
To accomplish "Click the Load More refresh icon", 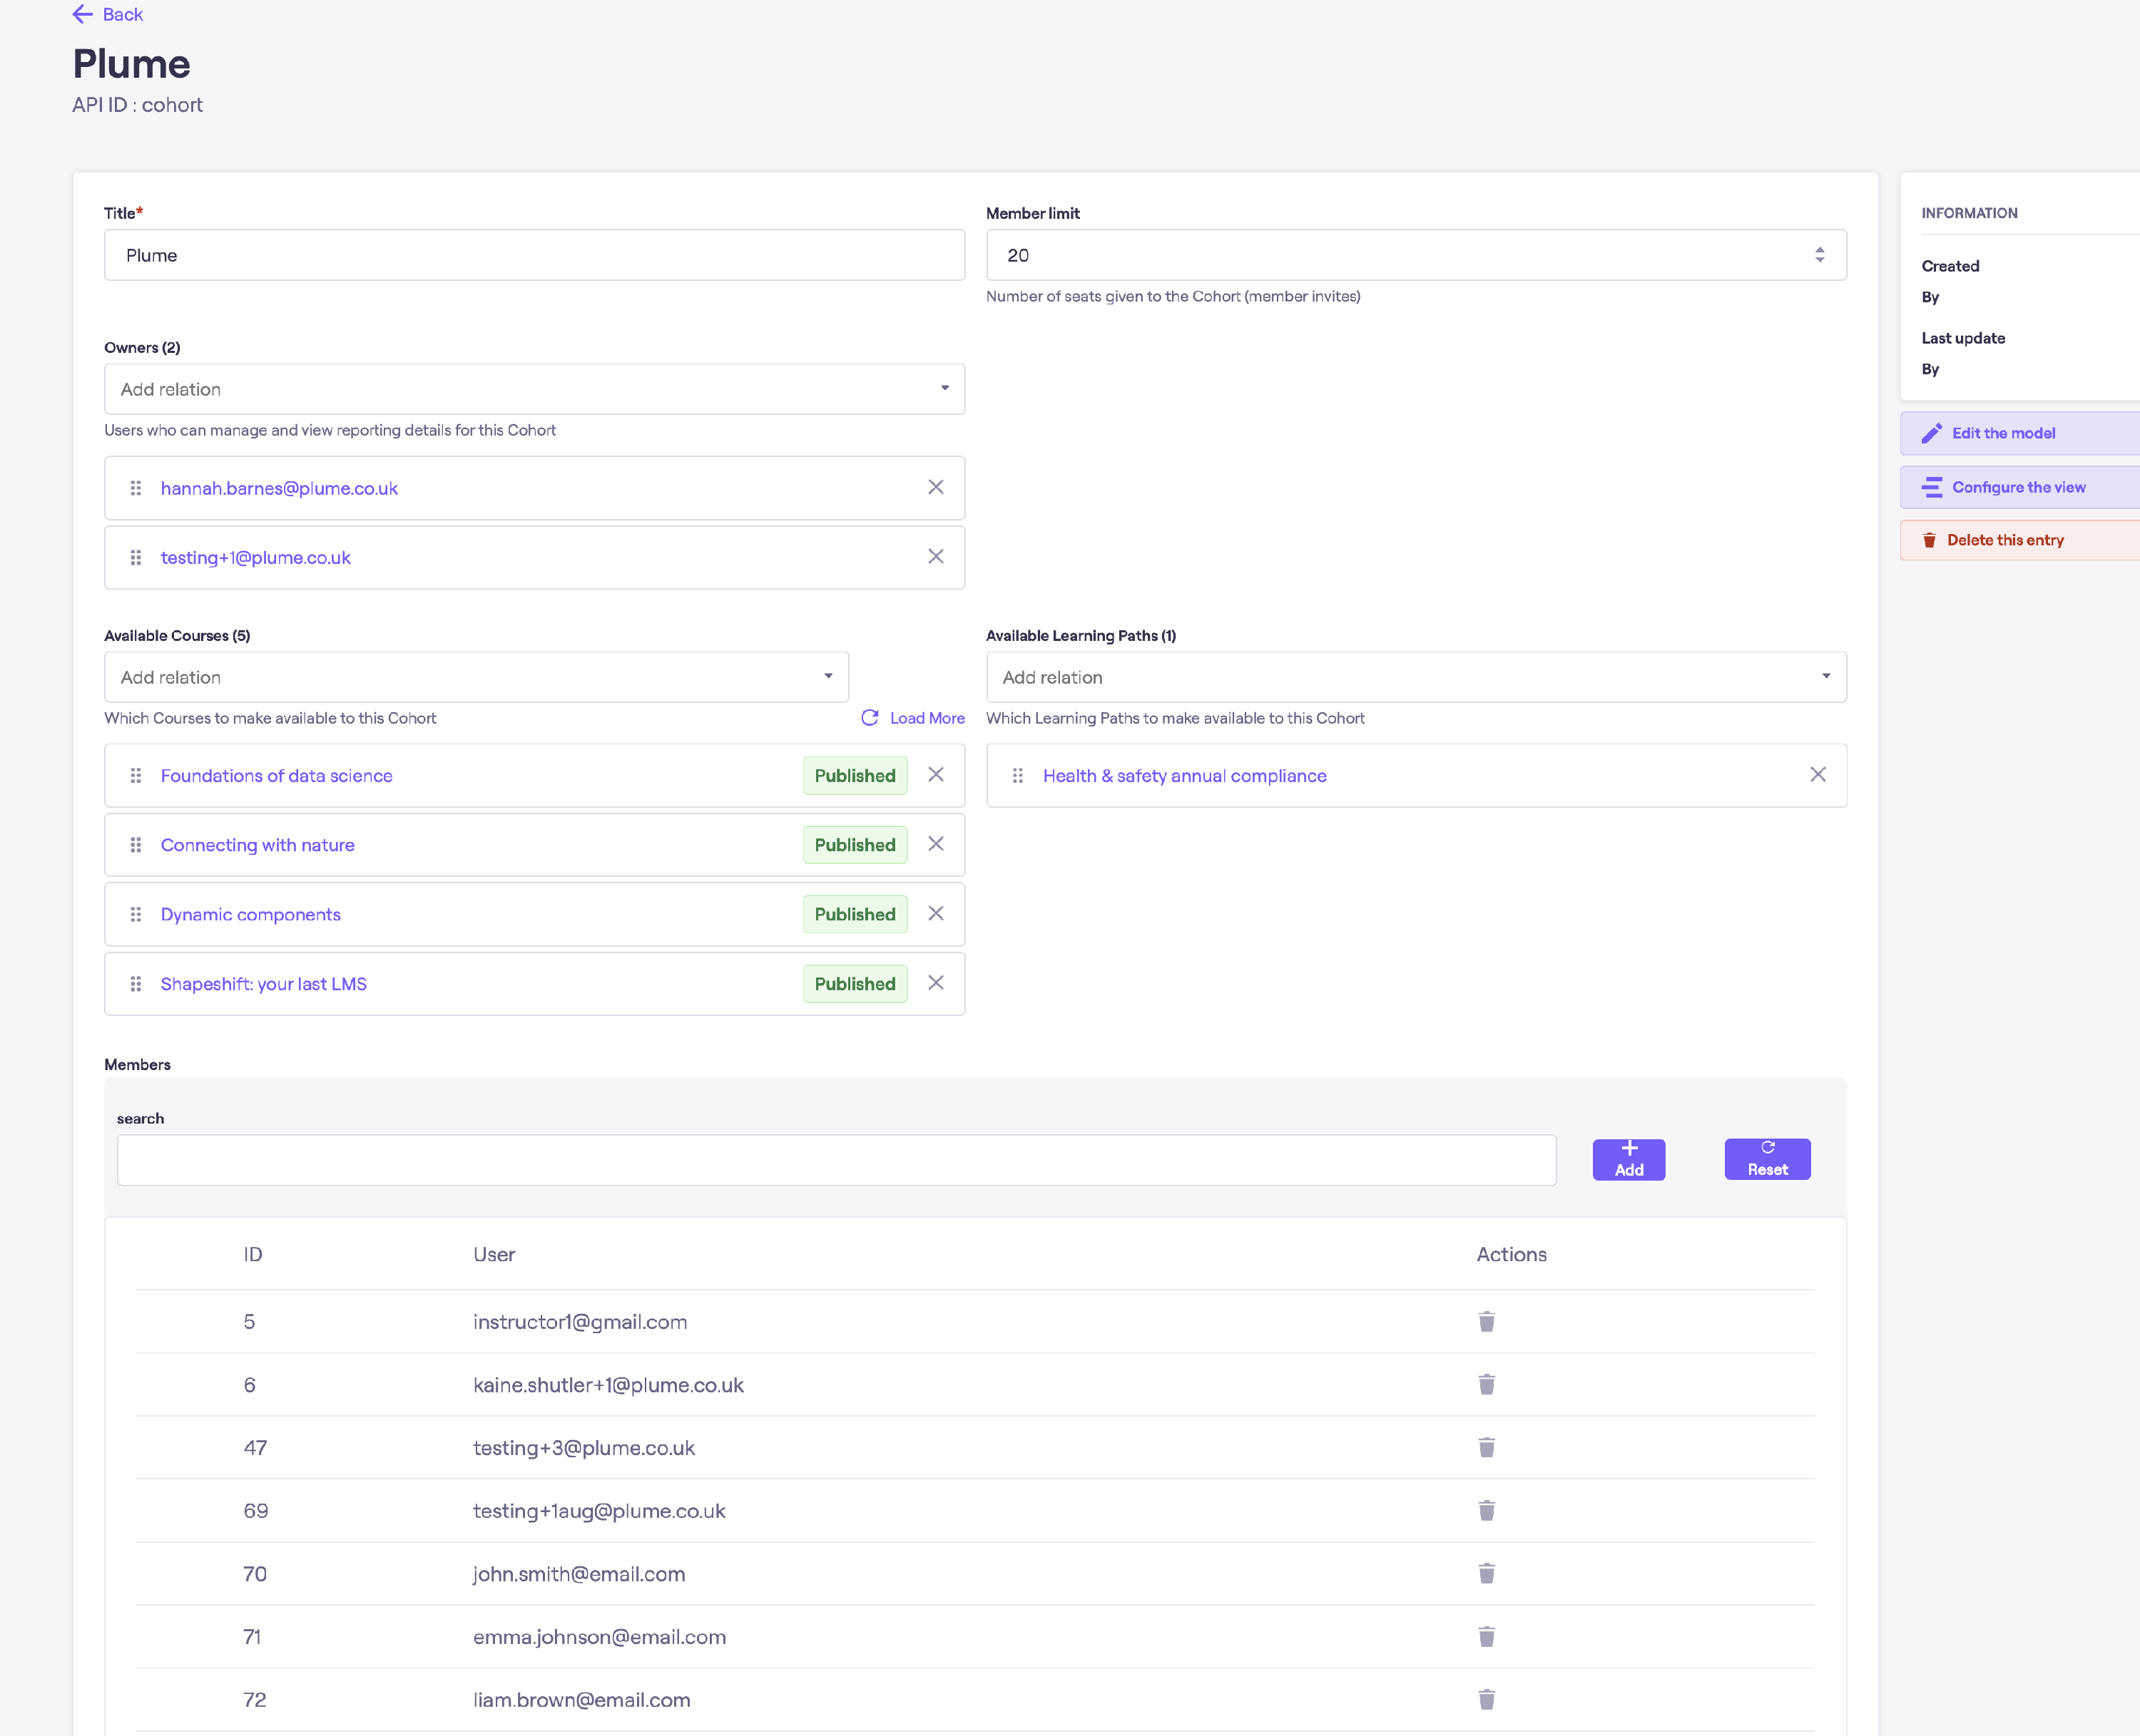I will tap(870, 718).
